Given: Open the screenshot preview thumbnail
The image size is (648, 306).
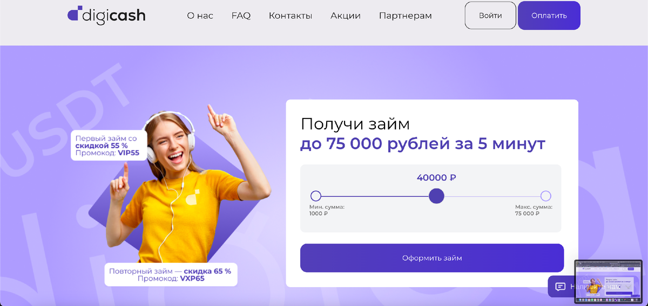Looking at the screenshot, I should click(x=608, y=278).
